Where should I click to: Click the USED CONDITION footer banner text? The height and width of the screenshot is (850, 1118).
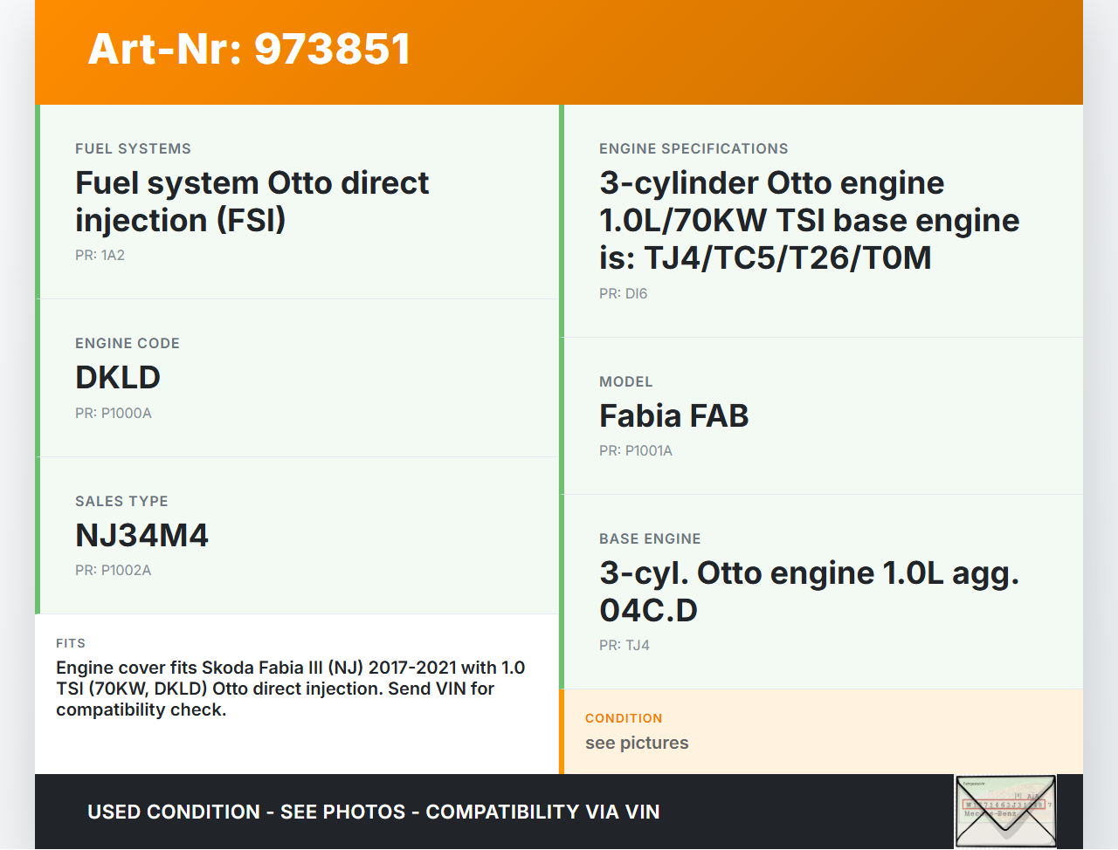click(x=373, y=812)
